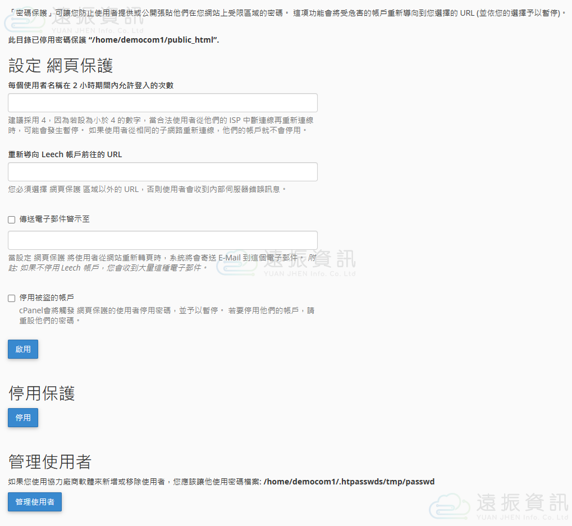Click the 啟用 (Enable) button

click(23, 349)
